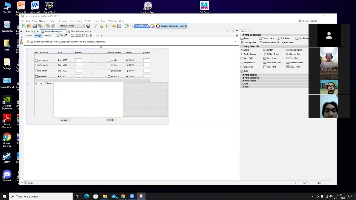The height and width of the screenshot is (200, 356).
Task: Click the Redo arrow in toolbar
Action: point(53,26)
